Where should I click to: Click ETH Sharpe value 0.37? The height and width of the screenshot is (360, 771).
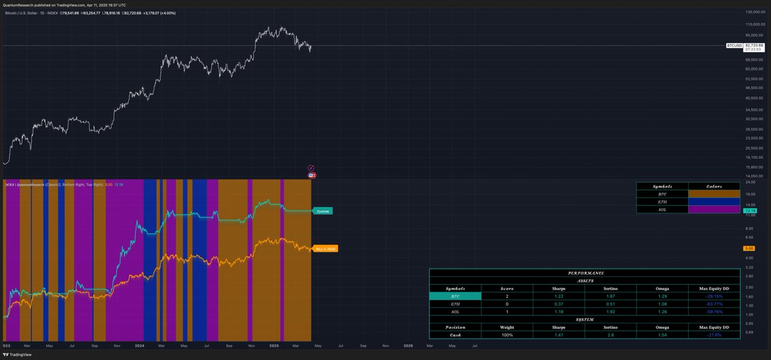[x=558, y=304]
